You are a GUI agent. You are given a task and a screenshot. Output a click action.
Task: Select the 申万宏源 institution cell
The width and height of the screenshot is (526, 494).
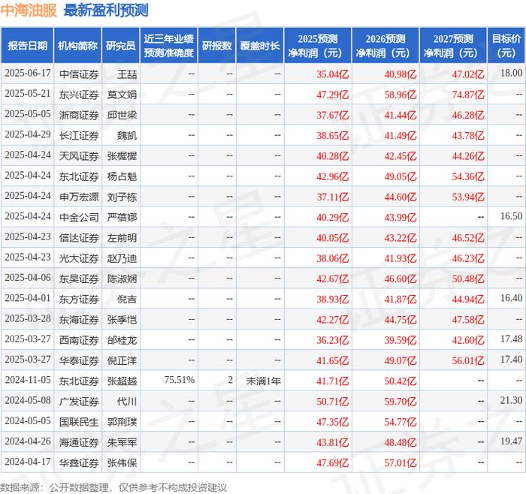pyautogui.click(x=79, y=197)
